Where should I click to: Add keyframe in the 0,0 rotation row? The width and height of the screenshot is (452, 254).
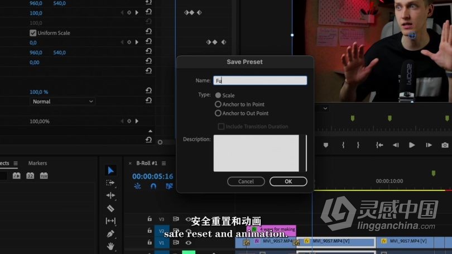click(129, 42)
